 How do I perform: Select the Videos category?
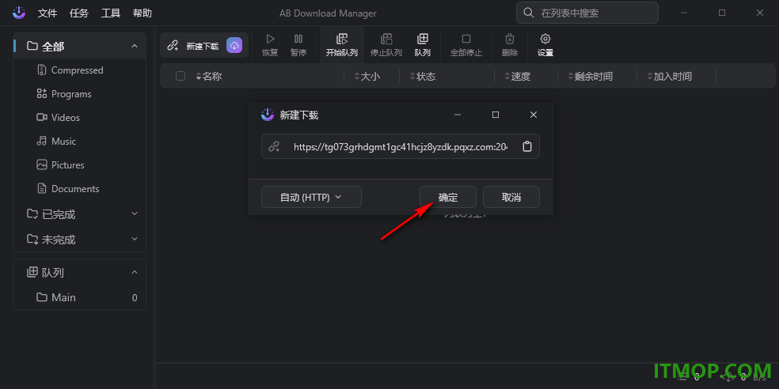(x=80, y=118)
